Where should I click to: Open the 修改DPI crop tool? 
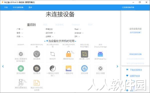coord(52,54)
